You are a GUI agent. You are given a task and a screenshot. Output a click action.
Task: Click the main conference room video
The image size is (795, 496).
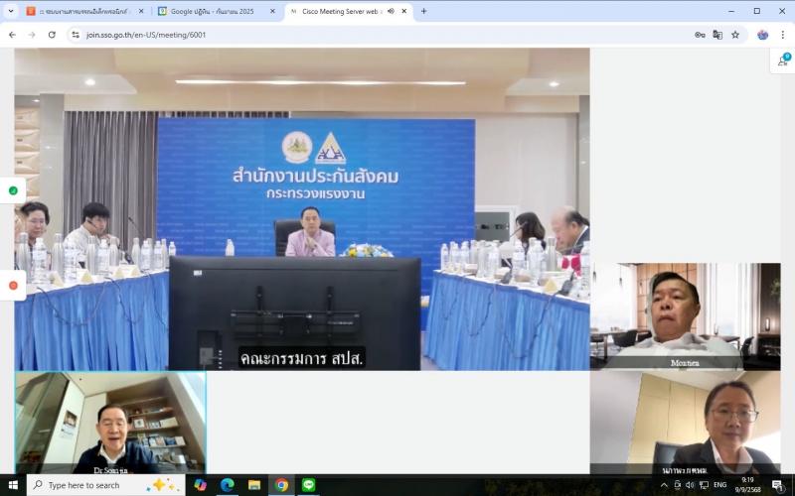[x=302, y=209]
